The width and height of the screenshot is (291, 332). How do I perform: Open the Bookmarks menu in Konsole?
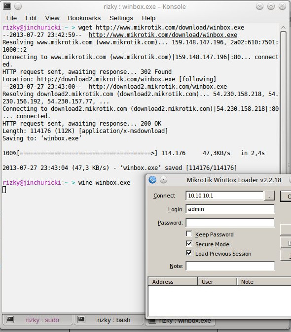[x=84, y=18]
